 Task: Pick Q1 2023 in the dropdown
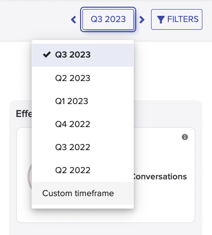pos(82,101)
